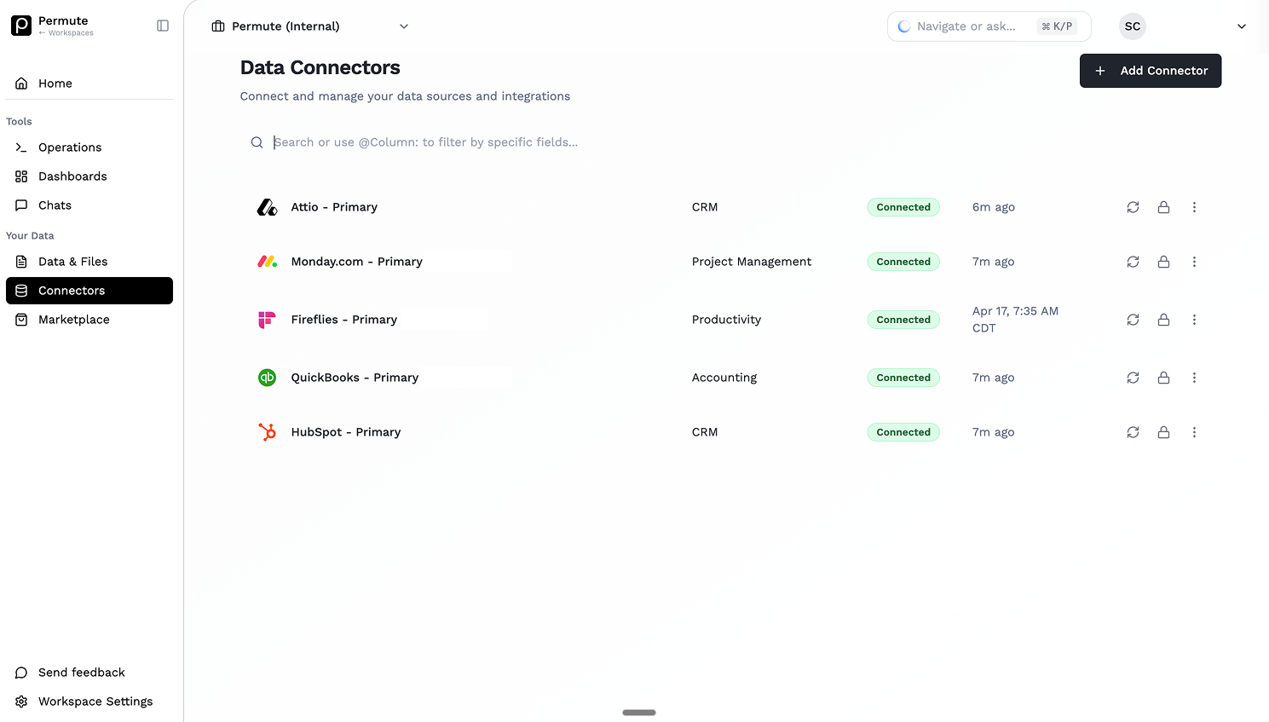Open the Send feedback link
This screenshot has height=722, width=1269.
click(81, 673)
